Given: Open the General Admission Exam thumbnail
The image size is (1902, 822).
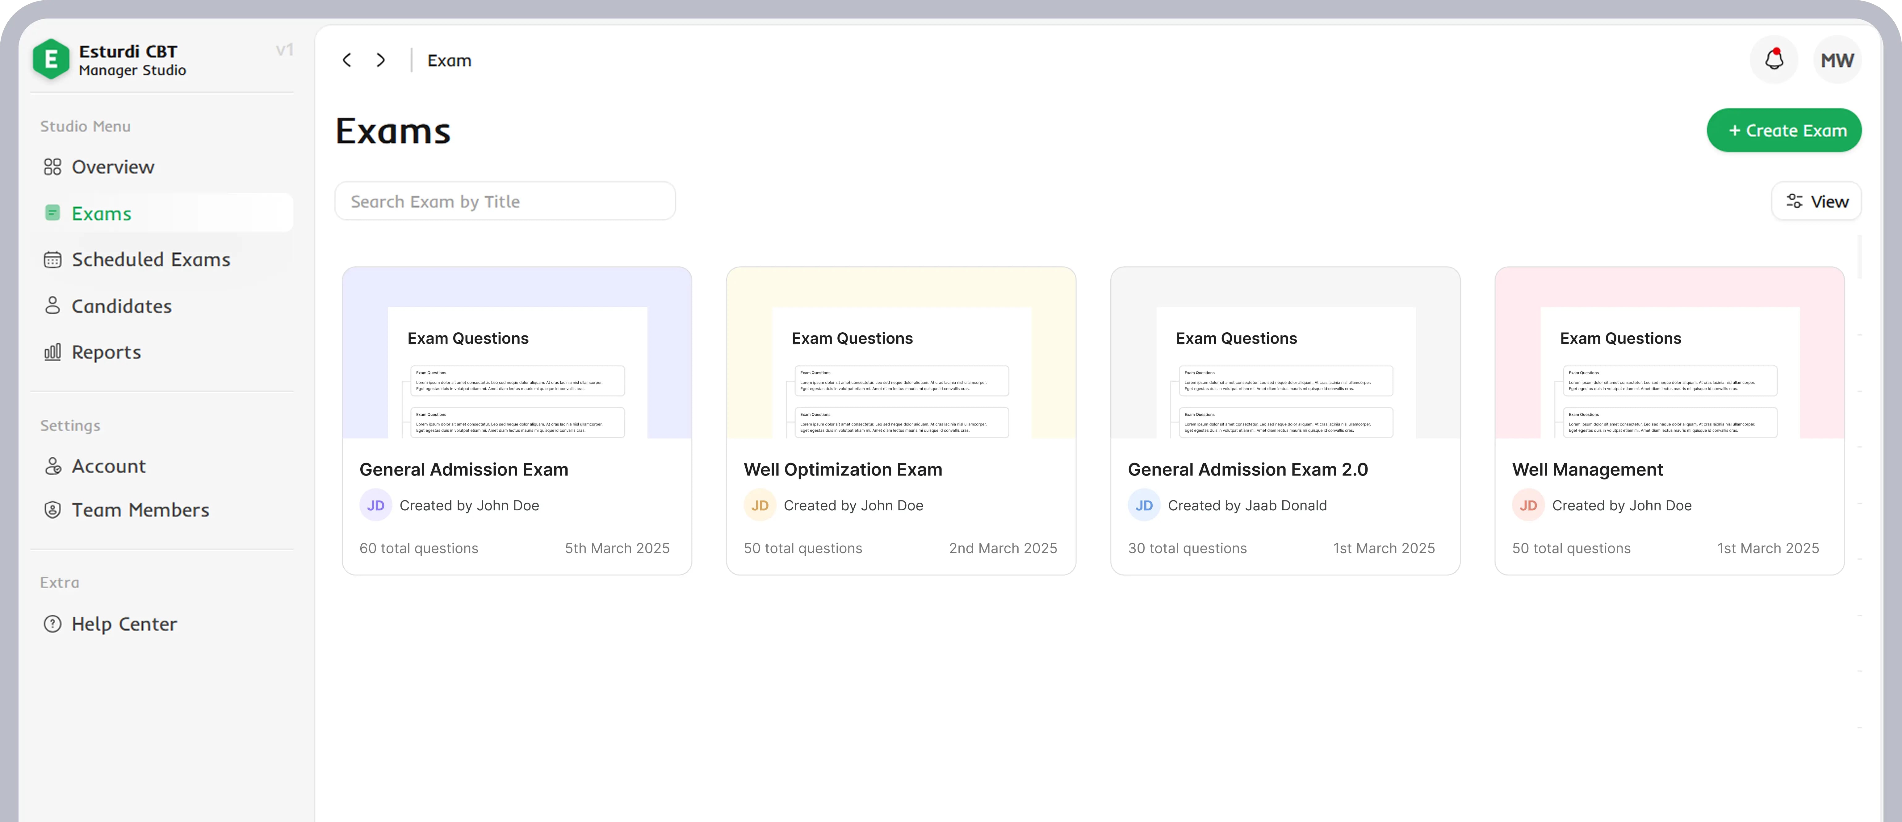Looking at the screenshot, I should (x=517, y=353).
